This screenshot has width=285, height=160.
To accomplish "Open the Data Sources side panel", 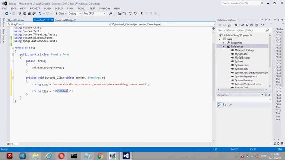I will 3,36.
